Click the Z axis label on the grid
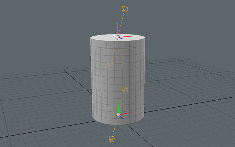 [67, 67]
